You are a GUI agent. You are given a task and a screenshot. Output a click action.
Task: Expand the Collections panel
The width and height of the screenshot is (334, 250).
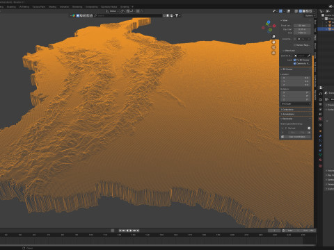pos(287,110)
